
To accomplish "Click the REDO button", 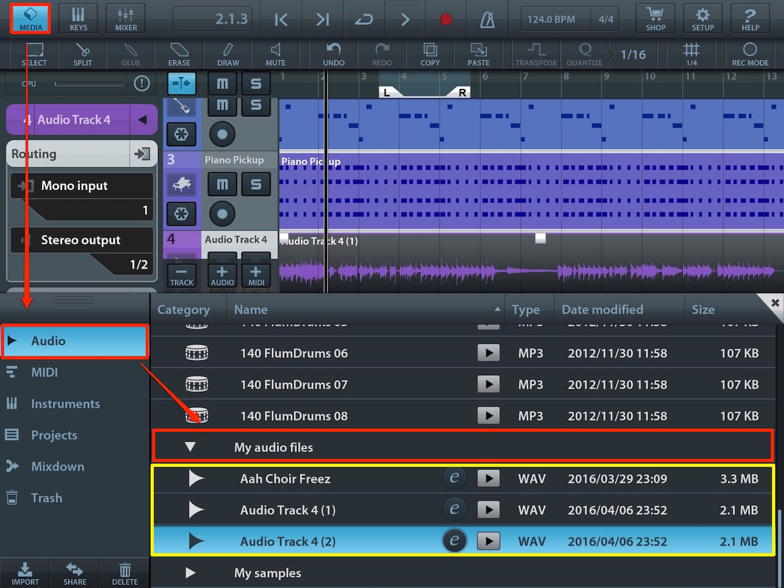I will [382, 54].
